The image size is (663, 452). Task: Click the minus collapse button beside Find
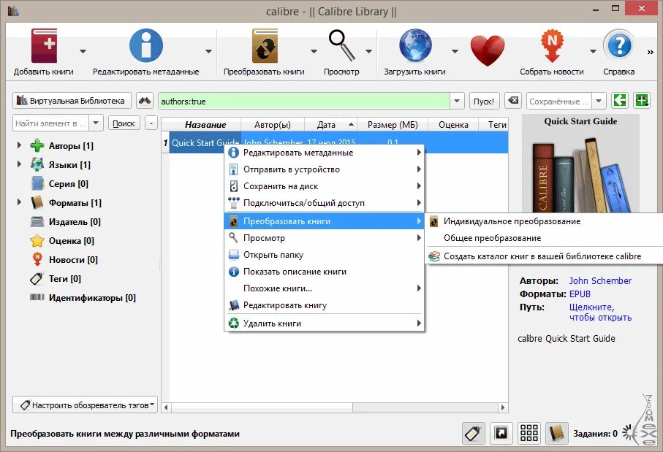pos(151,123)
